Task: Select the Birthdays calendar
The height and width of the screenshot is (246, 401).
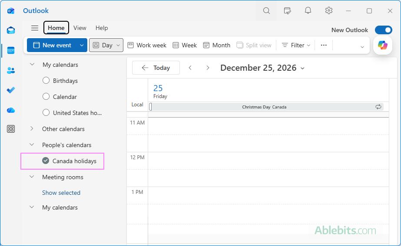Action: coord(46,80)
